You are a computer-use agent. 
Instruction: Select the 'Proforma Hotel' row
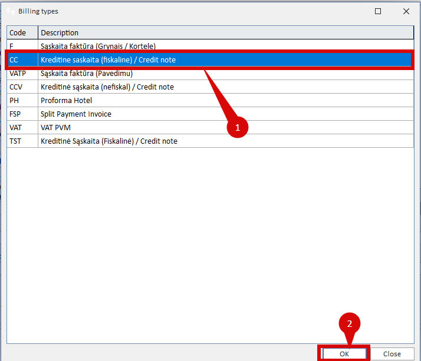click(210, 100)
